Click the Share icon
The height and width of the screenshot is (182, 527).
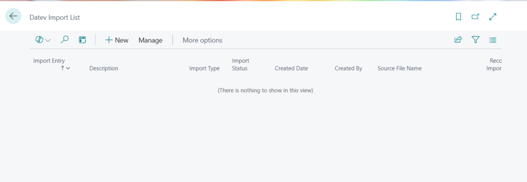coord(458,40)
